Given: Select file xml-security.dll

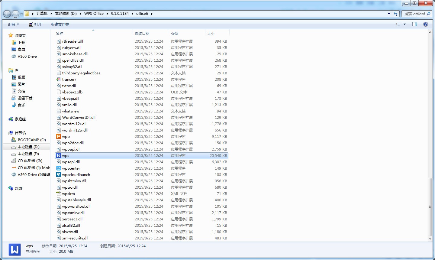Looking at the screenshot, I should coord(75,238).
